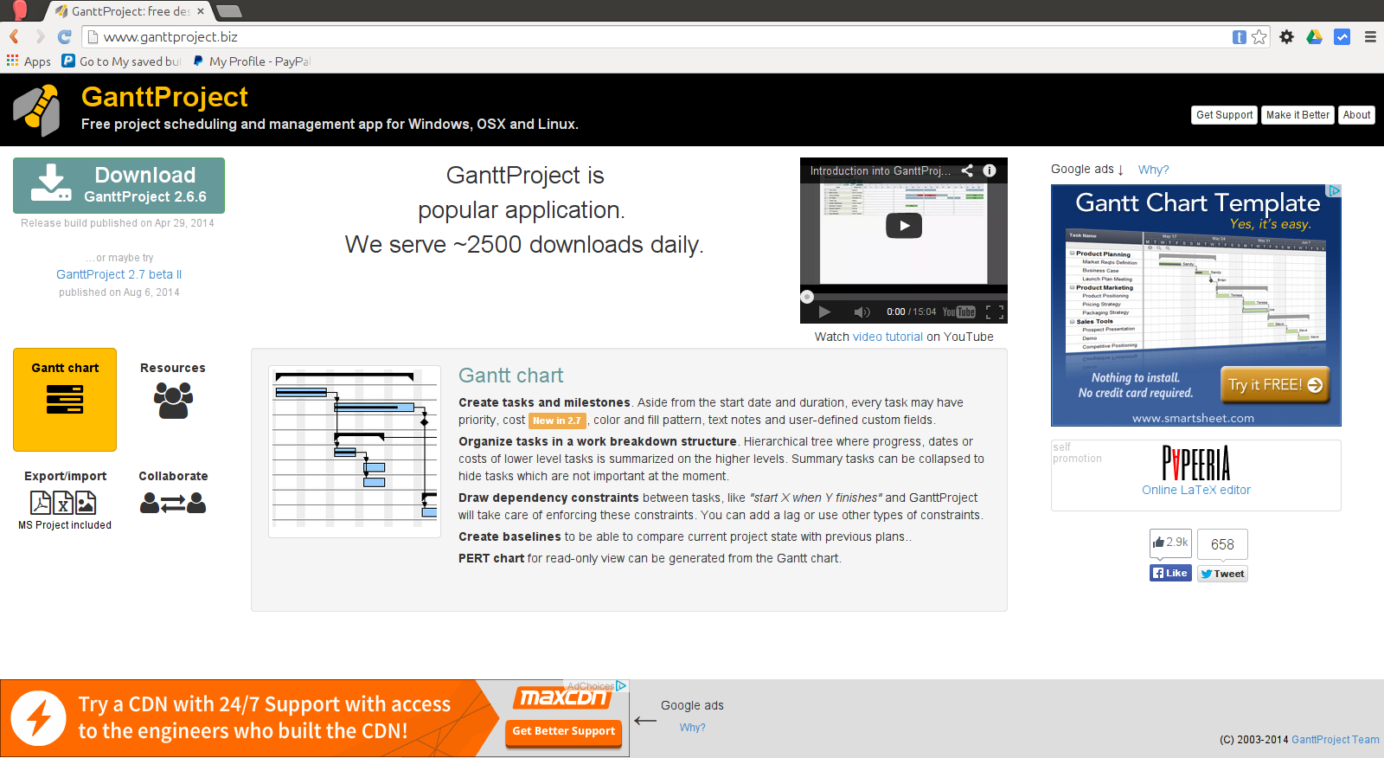Open the translate extension icon in address bar
Viewport: 1384px width, 758px height.
1240,37
